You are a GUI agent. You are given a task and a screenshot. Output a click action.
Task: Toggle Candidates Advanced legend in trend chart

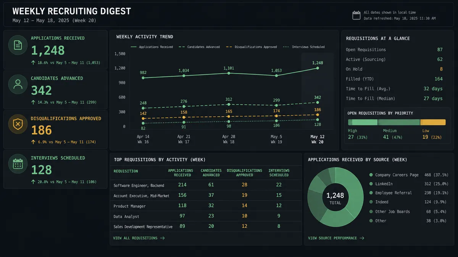coord(199,47)
